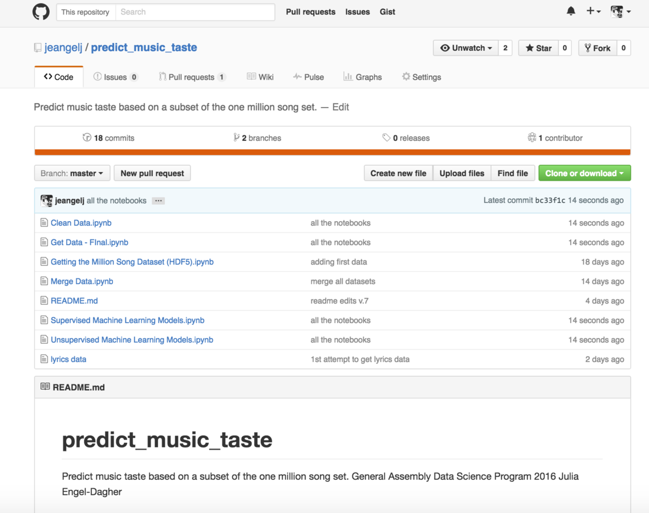The height and width of the screenshot is (513, 649).
Task: Open the lyrics data file
Action: [x=68, y=359]
